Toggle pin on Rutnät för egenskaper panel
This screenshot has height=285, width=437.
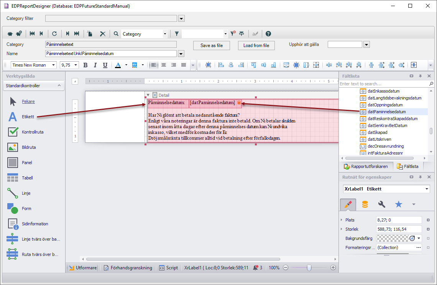coord(420,177)
